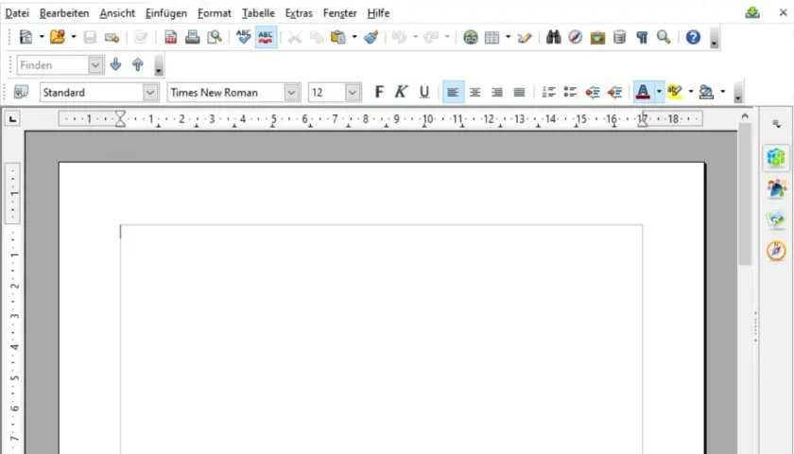794x454 pixels.
Task: Open the Format menu
Action: tap(215, 13)
